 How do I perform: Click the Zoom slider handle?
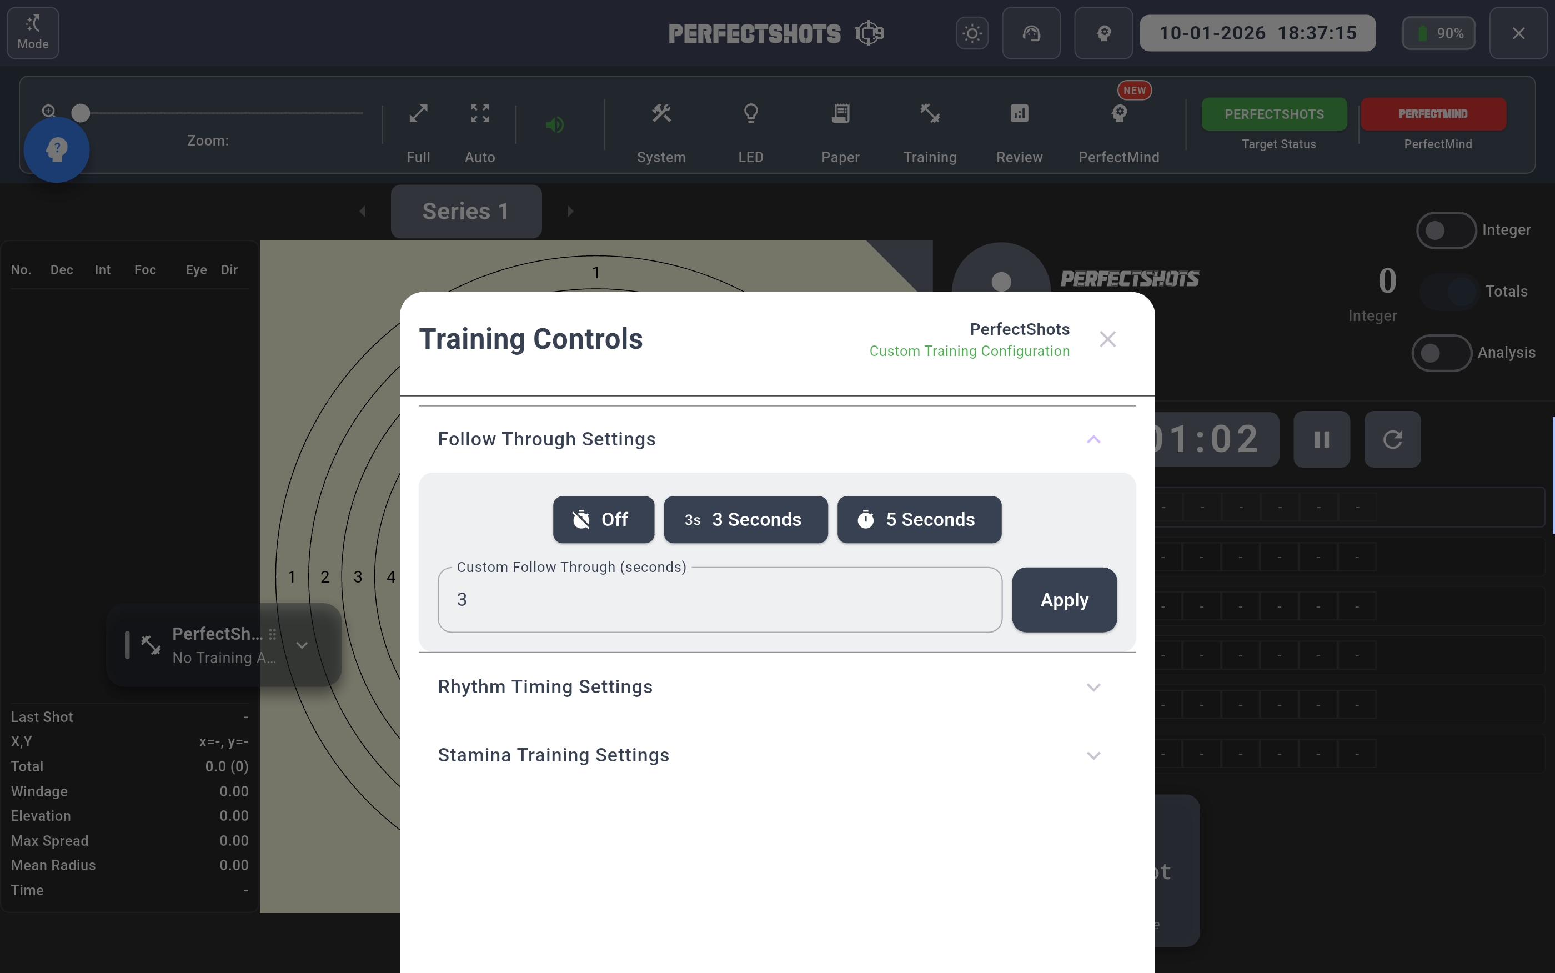click(x=81, y=113)
